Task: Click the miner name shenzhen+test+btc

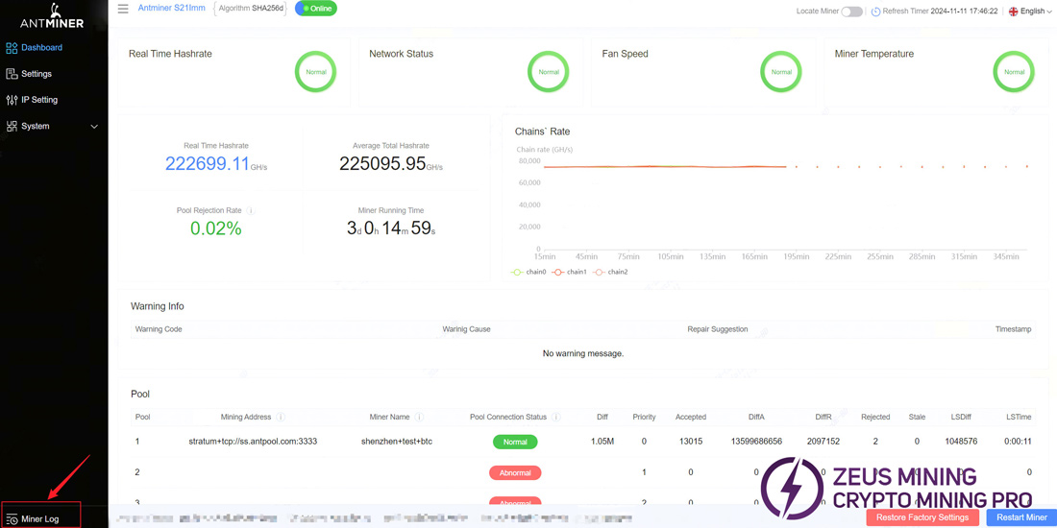Action: [396, 442]
